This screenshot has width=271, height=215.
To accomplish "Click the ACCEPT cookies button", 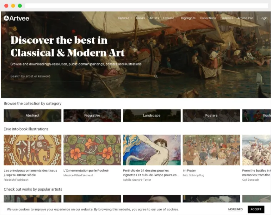I will pyautogui.click(x=256, y=209).
